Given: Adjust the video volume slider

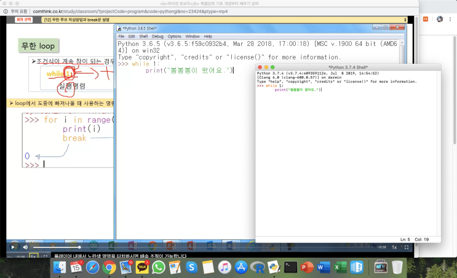Looking at the screenshot, I should 57,247.
